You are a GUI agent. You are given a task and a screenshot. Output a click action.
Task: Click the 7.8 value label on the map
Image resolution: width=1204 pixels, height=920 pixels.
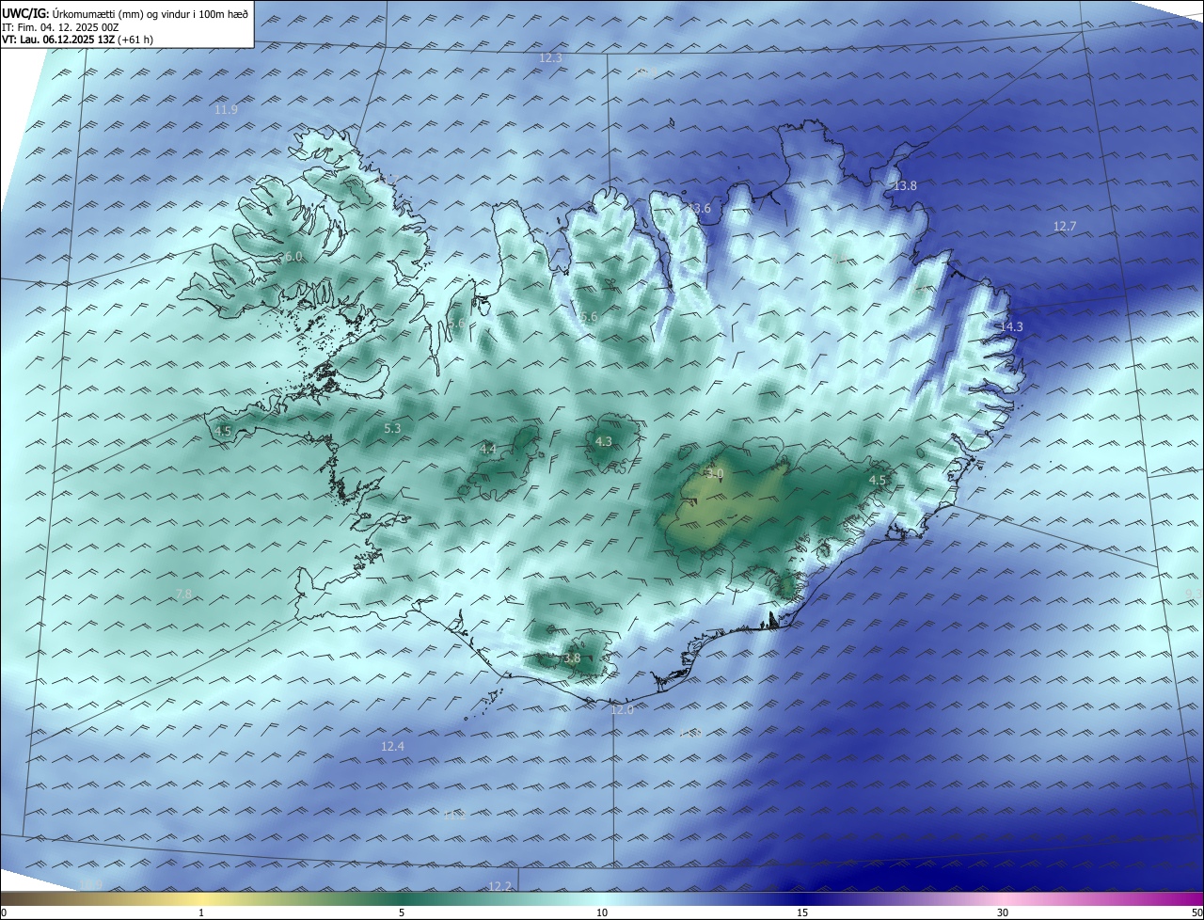point(183,595)
